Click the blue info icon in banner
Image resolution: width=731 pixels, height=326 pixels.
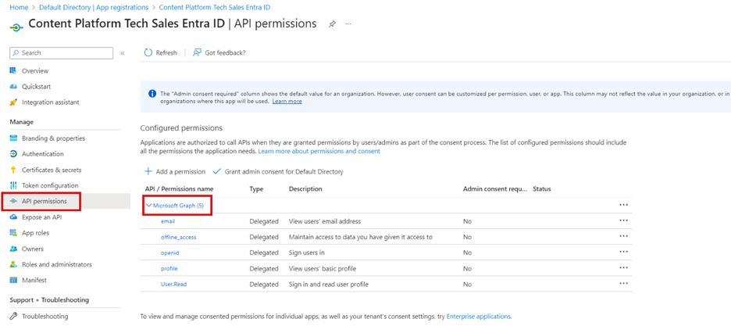(152, 93)
